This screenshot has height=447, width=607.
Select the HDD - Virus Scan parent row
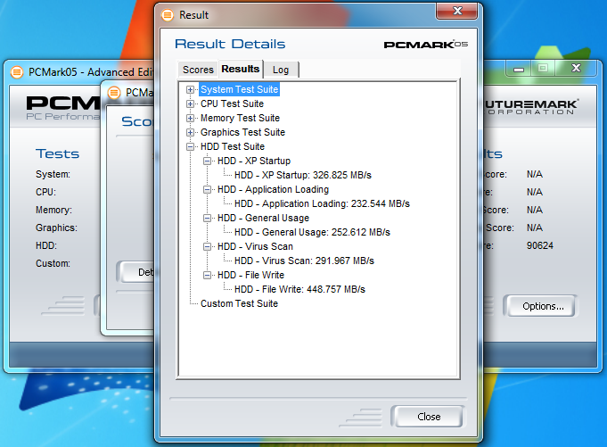pos(255,246)
